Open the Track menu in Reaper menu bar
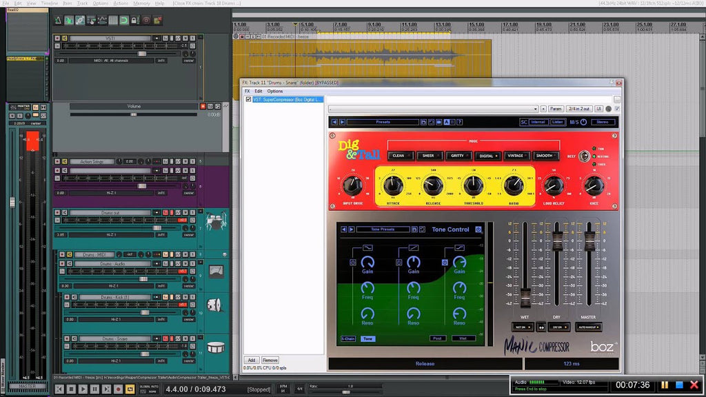Viewport: 706px width, 397px height. pos(83,3)
